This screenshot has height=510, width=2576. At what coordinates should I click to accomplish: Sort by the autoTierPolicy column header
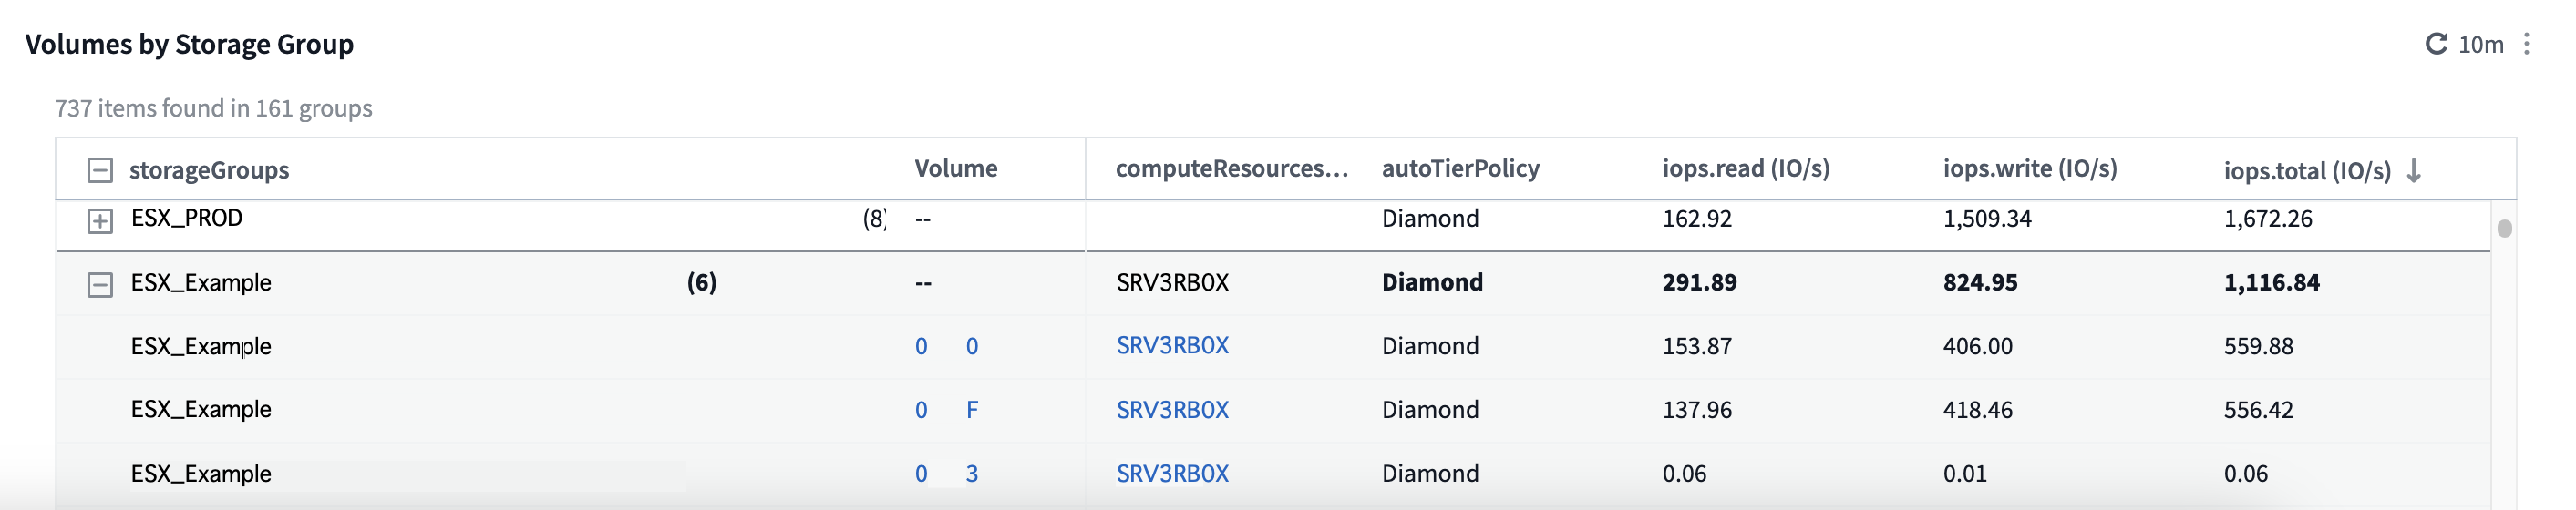tap(1460, 169)
